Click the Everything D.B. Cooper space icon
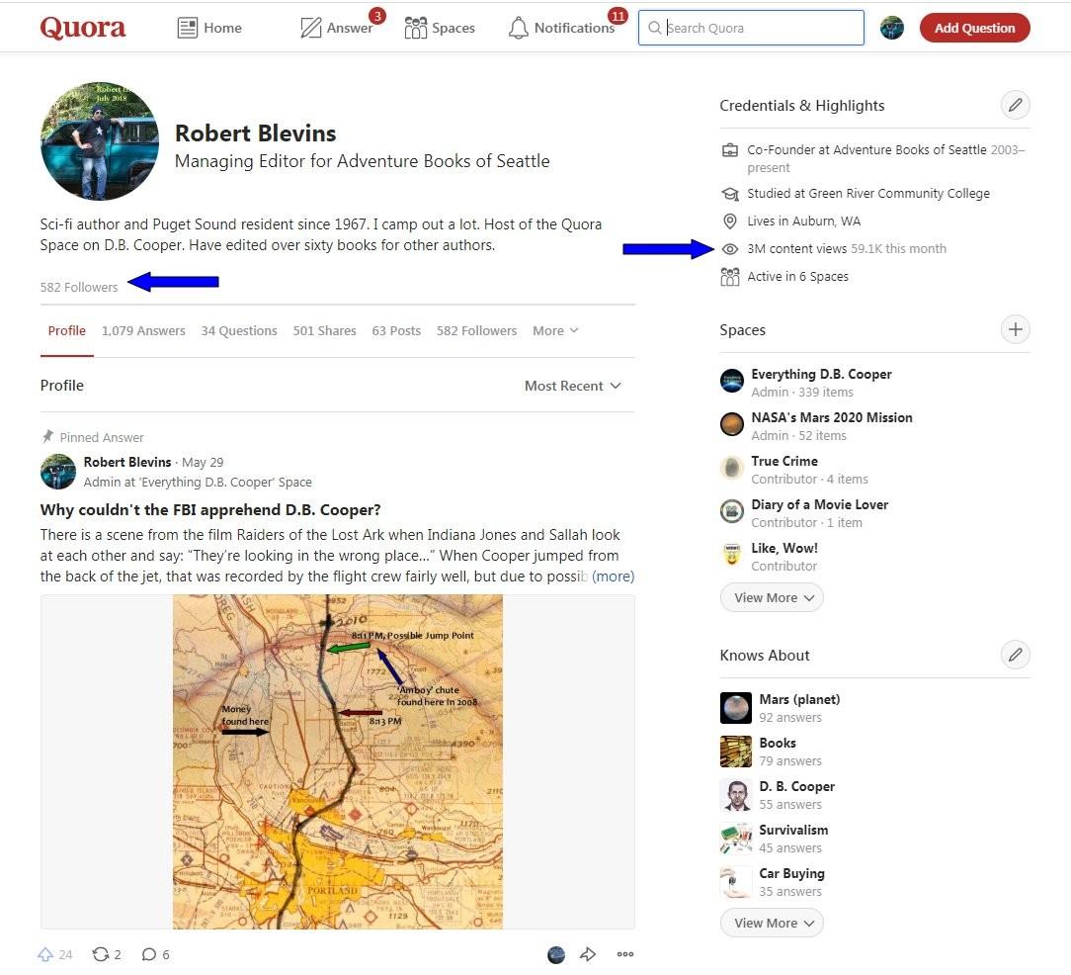Image resolution: width=1071 pixels, height=975 pixels. point(731,381)
